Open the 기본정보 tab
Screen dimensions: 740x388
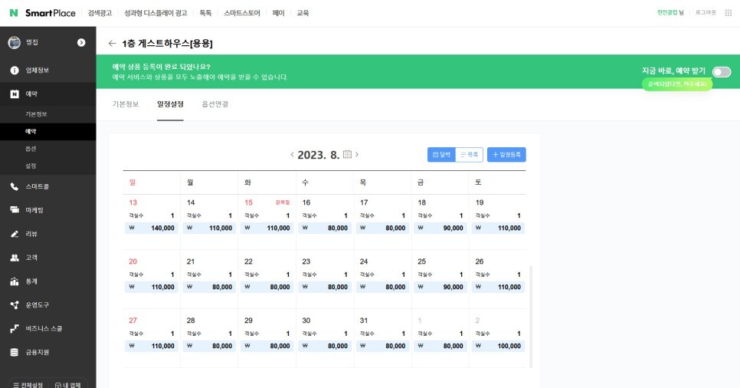click(x=126, y=104)
